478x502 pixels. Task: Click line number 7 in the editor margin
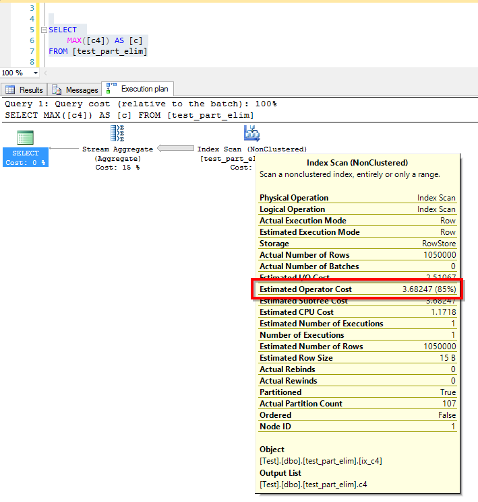pyautogui.click(x=31, y=51)
